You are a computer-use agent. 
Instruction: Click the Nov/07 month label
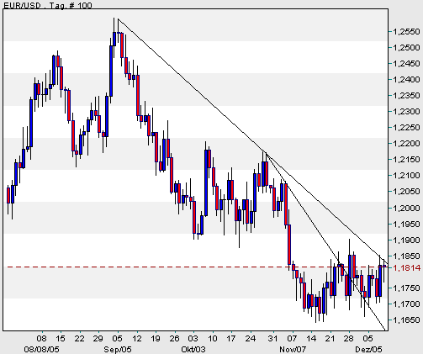point(293,349)
